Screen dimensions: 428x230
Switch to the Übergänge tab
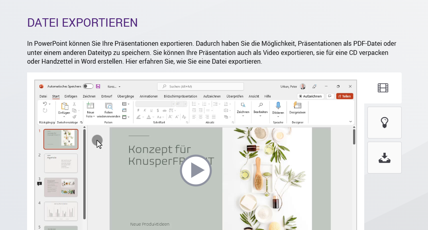pos(126,96)
